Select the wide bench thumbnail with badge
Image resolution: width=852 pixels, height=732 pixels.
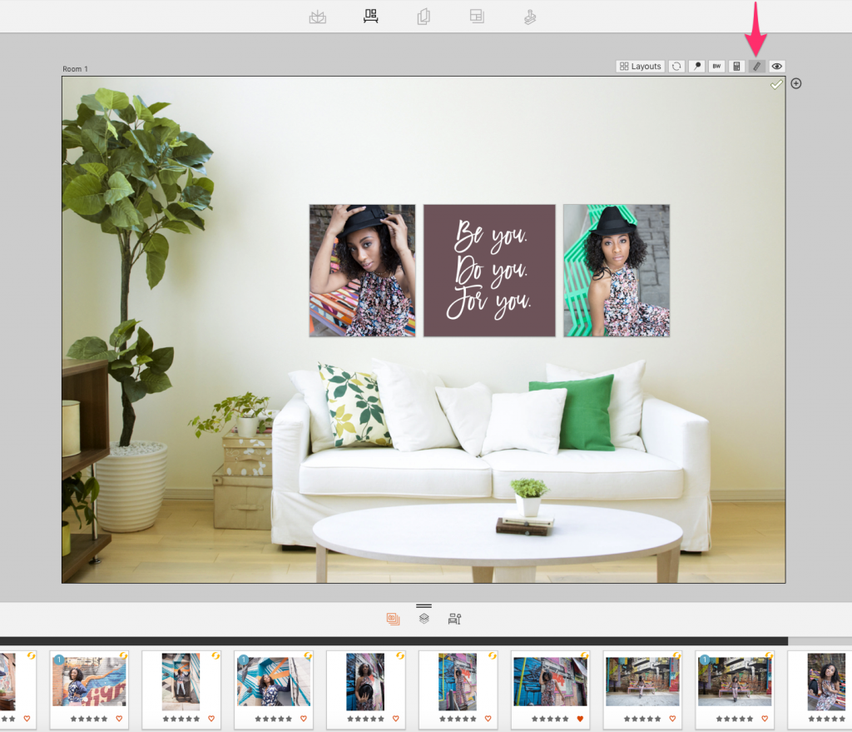coord(735,682)
